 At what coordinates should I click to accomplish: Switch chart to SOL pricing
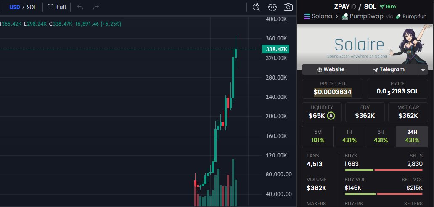pyautogui.click(x=32, y=7)
